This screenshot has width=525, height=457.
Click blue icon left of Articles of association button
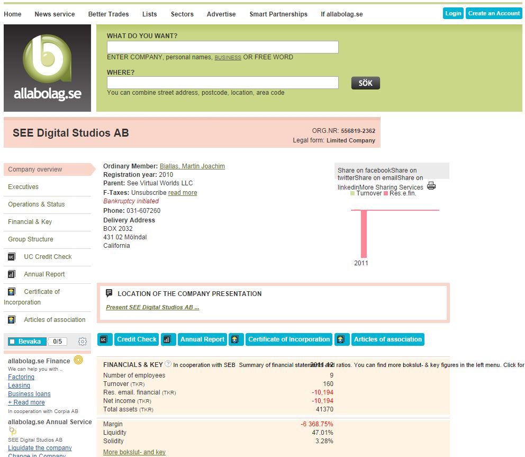tap(342, 339)
